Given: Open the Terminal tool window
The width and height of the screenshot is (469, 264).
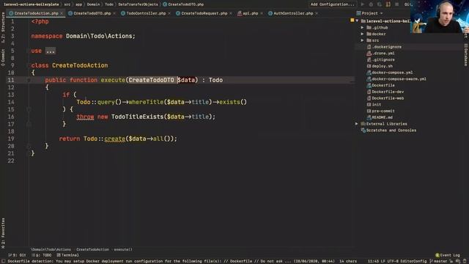Looking at the screenshot, I should [x=68, y=255].
